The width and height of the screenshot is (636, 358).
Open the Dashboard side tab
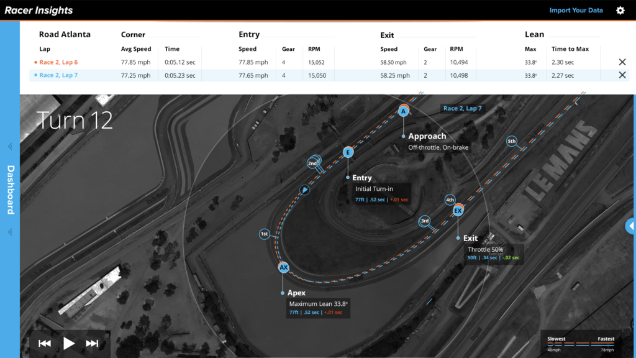click(10, 190)
